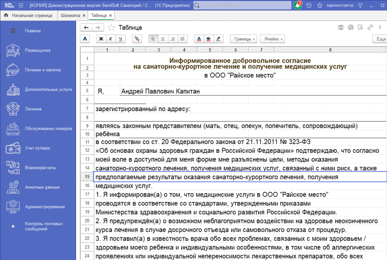The width and height of the screenshot is (387, 260).
Task: Switch to the Шахматка tab
Action: click(71, 15)
